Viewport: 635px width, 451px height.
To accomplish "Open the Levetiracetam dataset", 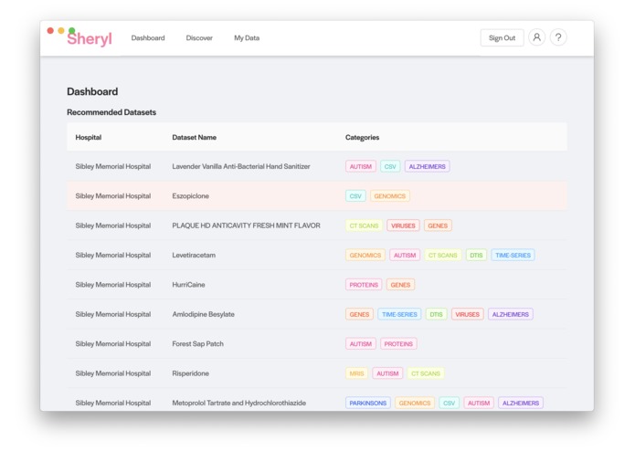I will 194,255.
